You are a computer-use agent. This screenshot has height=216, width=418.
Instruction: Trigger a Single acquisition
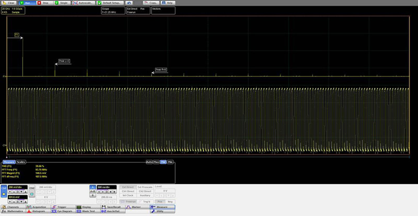point(63,3)
